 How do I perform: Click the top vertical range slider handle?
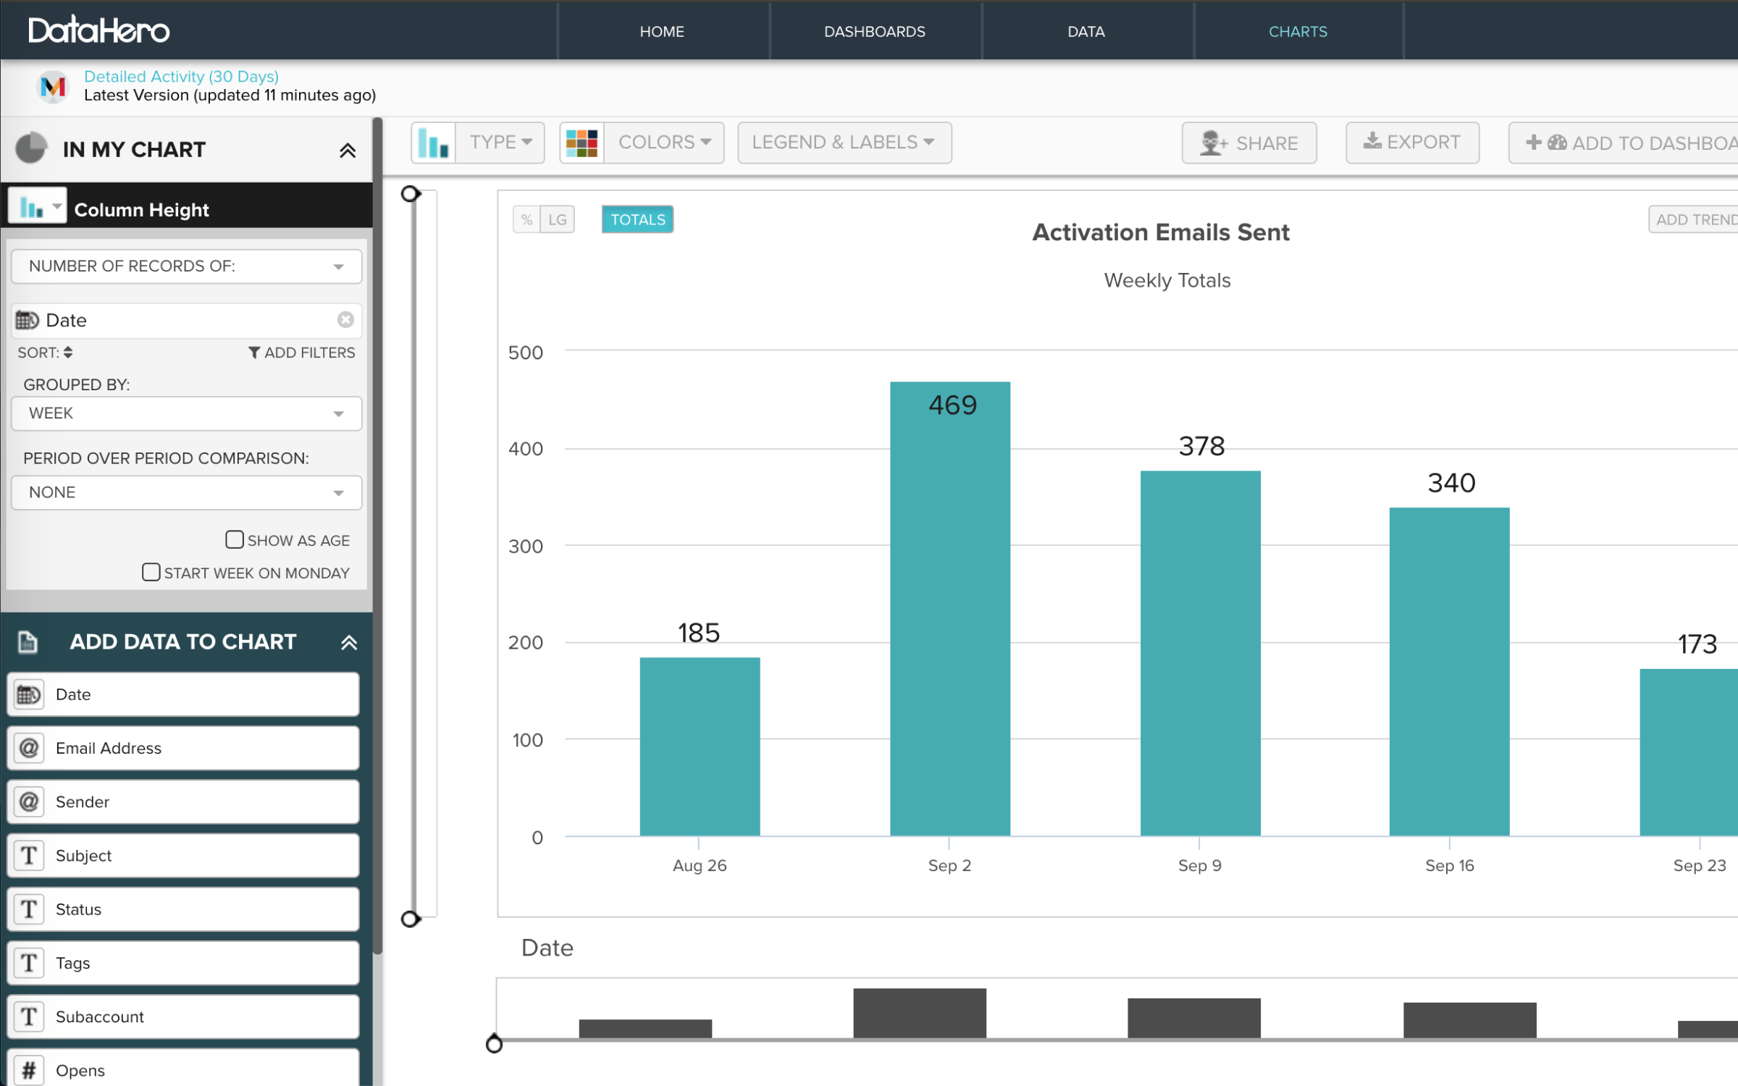[x=411, y=193]
